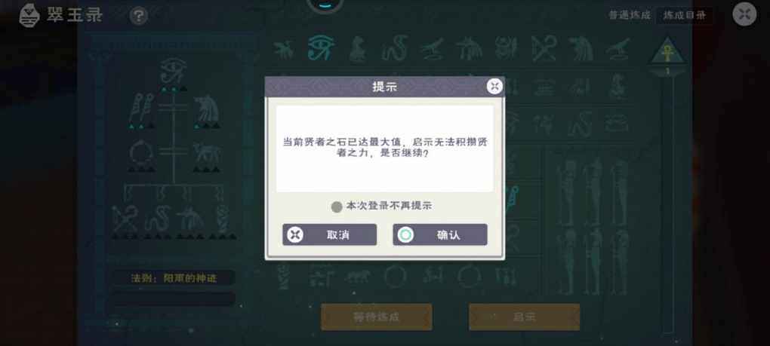Click the ring symbol in left tree
Viewport: 770px width, 346px height.
[141, 153]
